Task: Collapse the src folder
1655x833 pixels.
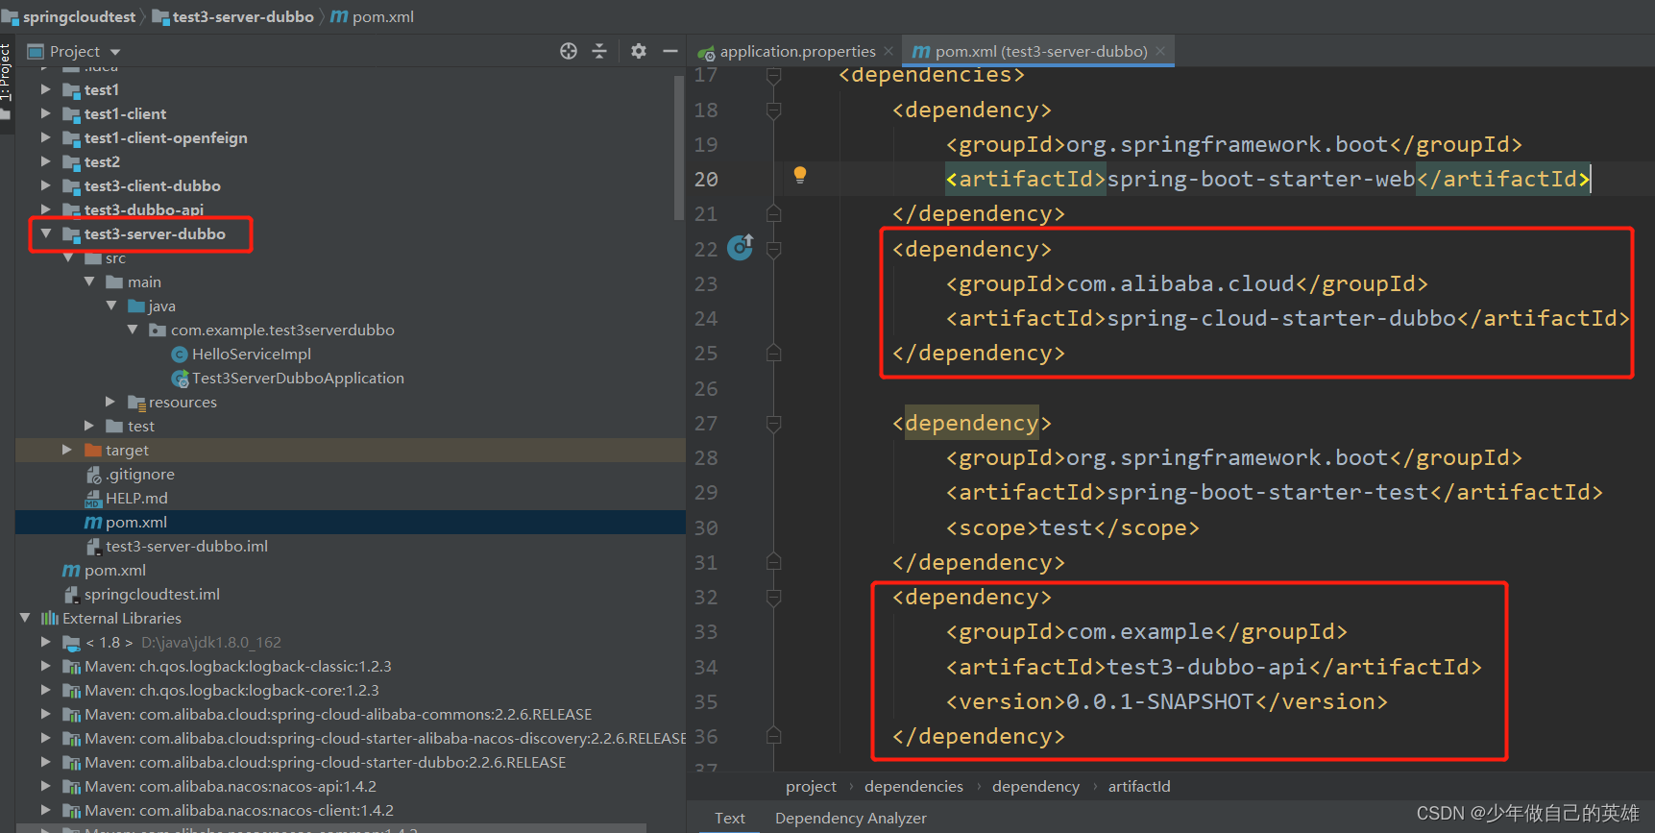Action: 67,257
